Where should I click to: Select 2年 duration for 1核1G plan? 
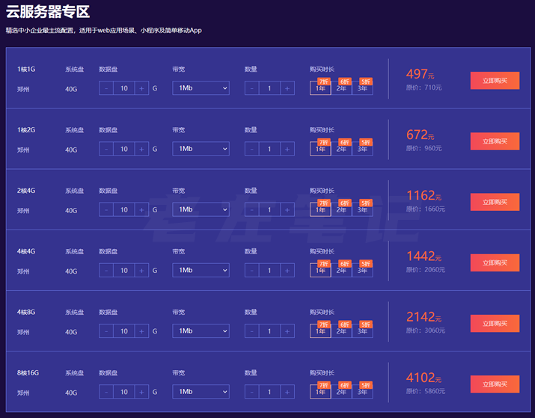point(341,88)
